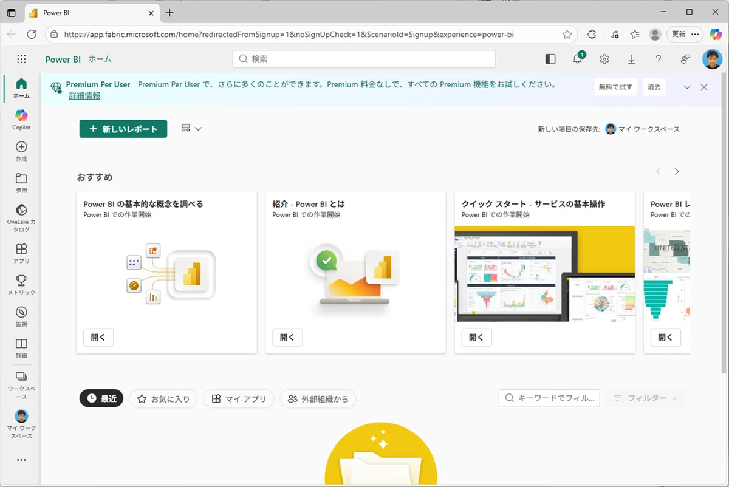
Task: Refresh the browser page
Action: (32, 35)
